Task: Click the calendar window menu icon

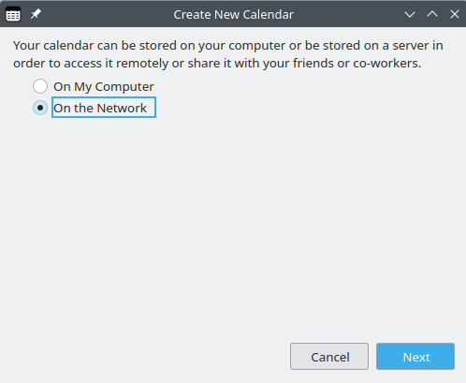Action: coord(13,14)
